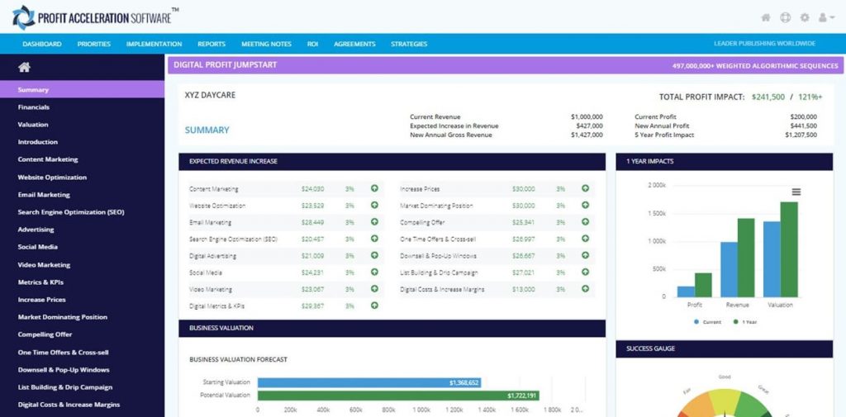The height and width of the screenshot is (417, 846).
Task: Toggle the 1 Year series in chart legend
Action: coord(745,321)
